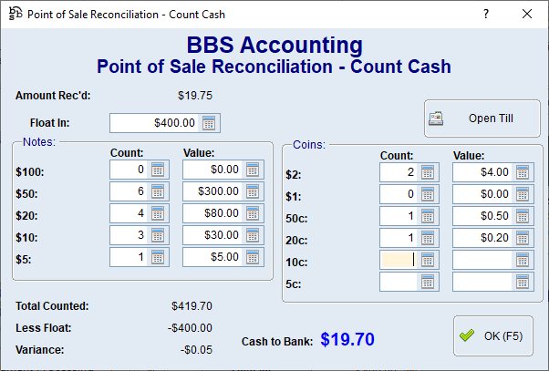Screen dimensions: 549x371
Task: Confirm with the OK (F5) button
Action: click(x=492, y=335)
